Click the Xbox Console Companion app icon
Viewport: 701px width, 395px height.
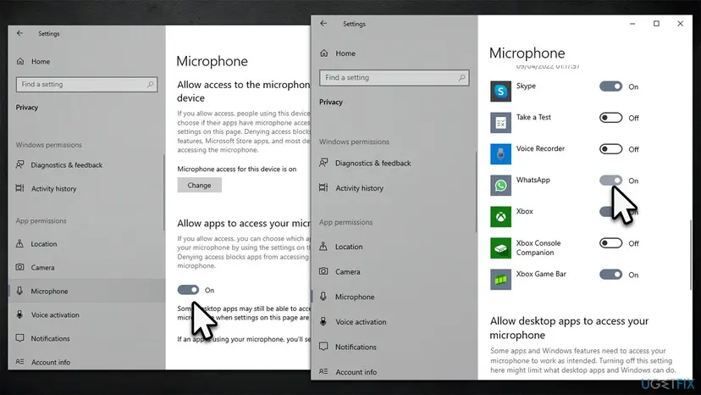coord(500,248)
